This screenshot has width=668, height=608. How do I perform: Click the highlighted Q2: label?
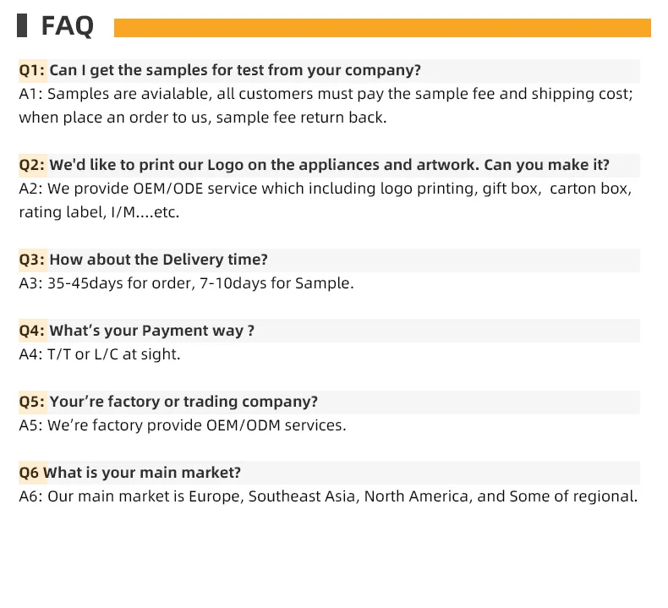32,165
